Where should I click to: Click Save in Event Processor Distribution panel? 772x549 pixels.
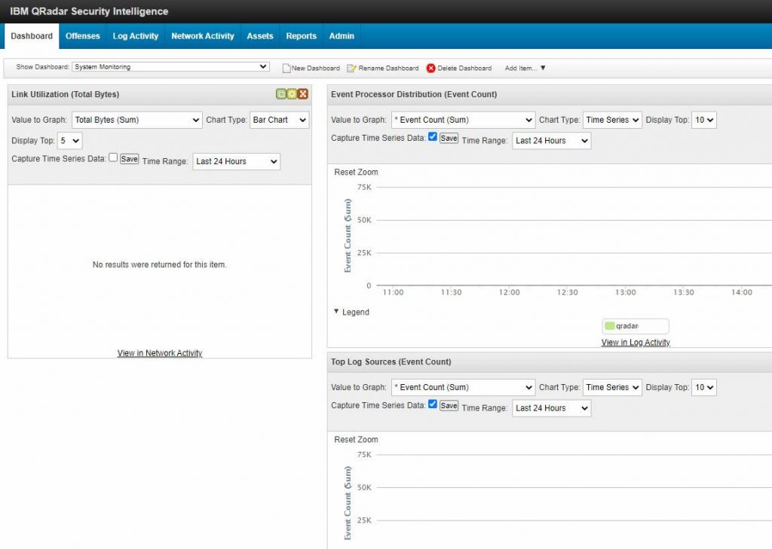(x=449, y=139)
